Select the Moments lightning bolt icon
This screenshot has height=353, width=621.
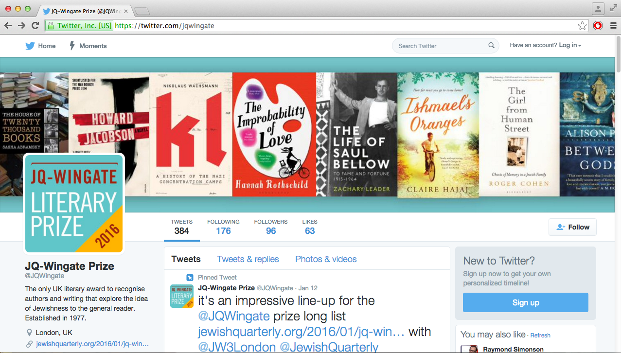point(71,45)
